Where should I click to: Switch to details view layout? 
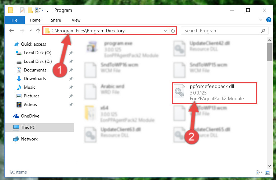click(x=259, y=172)
